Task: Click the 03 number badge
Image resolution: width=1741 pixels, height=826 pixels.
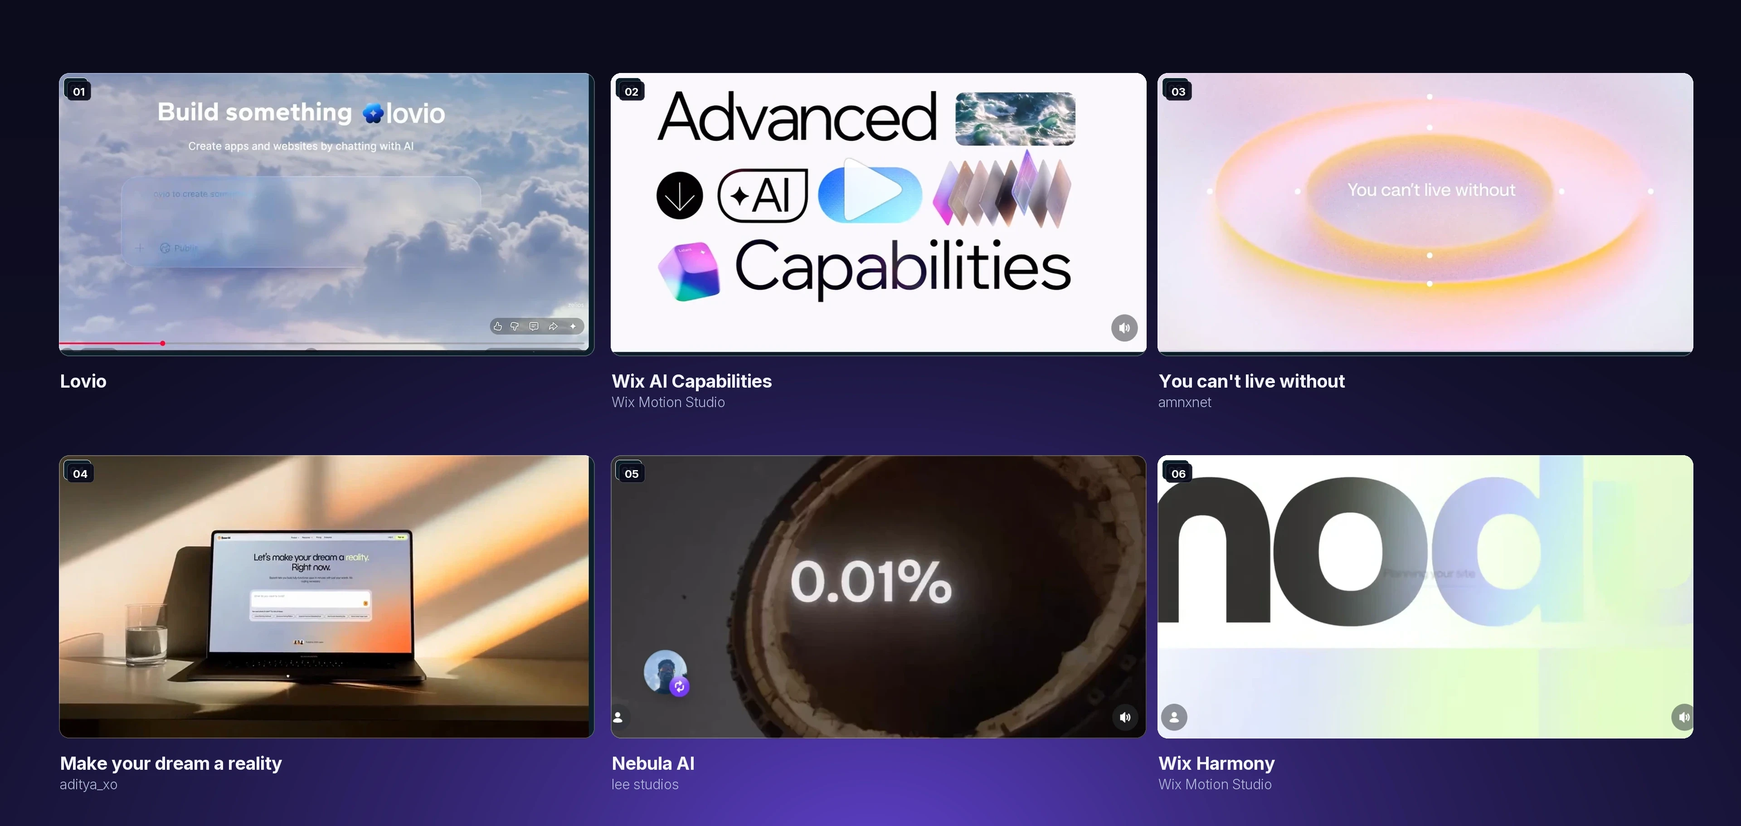Action: (1178, 91)
